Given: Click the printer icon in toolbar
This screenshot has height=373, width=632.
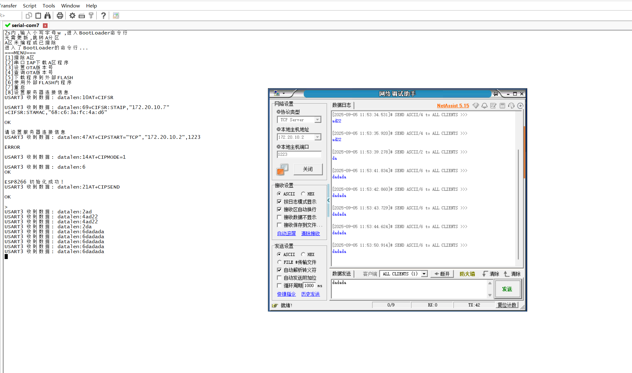Looking at the screenshot, I should 60,16.
